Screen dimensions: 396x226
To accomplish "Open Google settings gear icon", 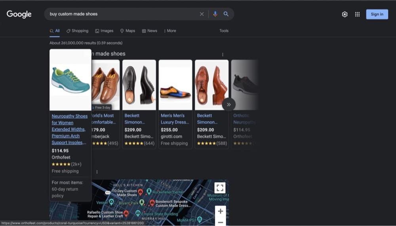I will pos(345,14).
